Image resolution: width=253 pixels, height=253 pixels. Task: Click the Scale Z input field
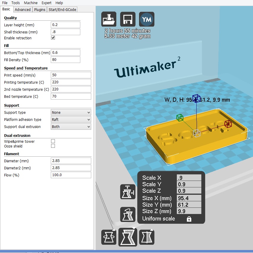click(x=189, y=191)
